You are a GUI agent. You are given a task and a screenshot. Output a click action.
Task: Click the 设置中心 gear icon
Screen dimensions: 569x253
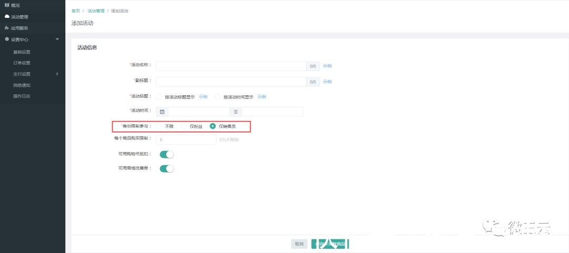[6, 39]
